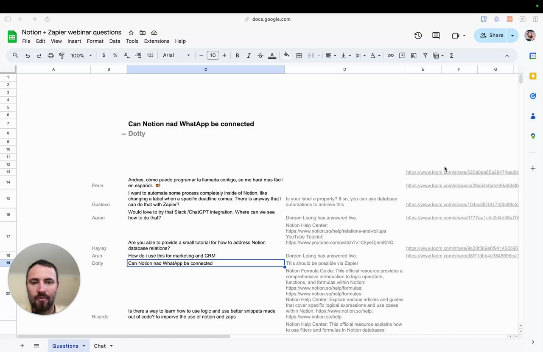Open the Share button dropdown arrow
The image size is (543, 352).
tap(512, 36)
